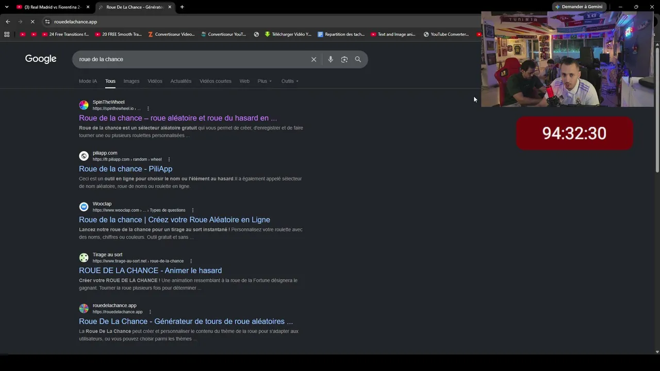The image size is (660, 371).
Task: Submit search with magnifier icon
Action: pyautogui.click(x=358, y=59)
